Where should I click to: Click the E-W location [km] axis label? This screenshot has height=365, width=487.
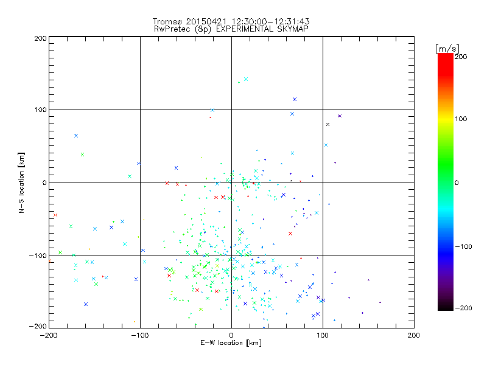pos(231,344)
